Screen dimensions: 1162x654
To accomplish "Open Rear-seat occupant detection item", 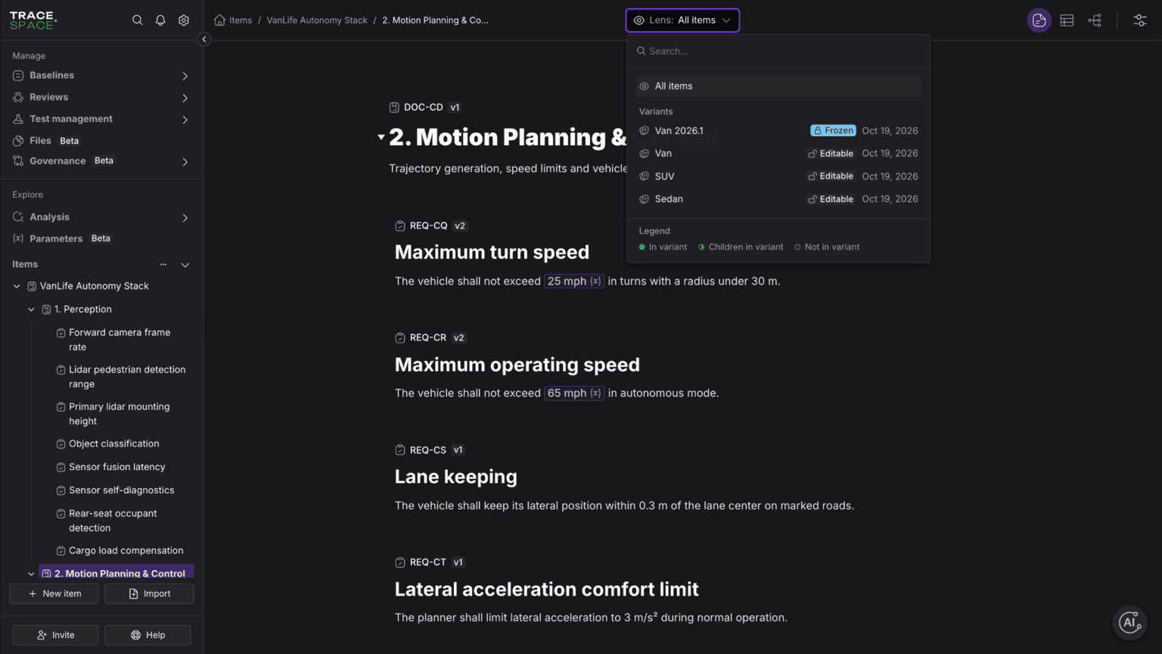I will click(113, 521).
